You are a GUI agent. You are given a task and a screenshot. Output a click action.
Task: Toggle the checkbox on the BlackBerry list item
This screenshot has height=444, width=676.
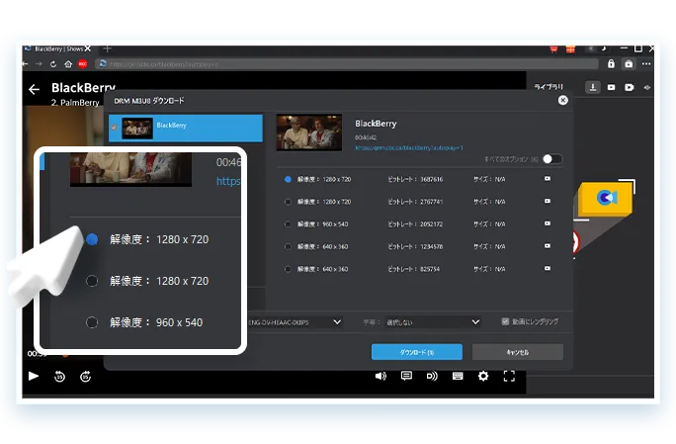tap(114, 128)
